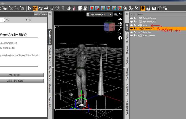Screen dimensions: 186x119
Task: Expand the Duke Hair node
Action: tap(138, 32)
